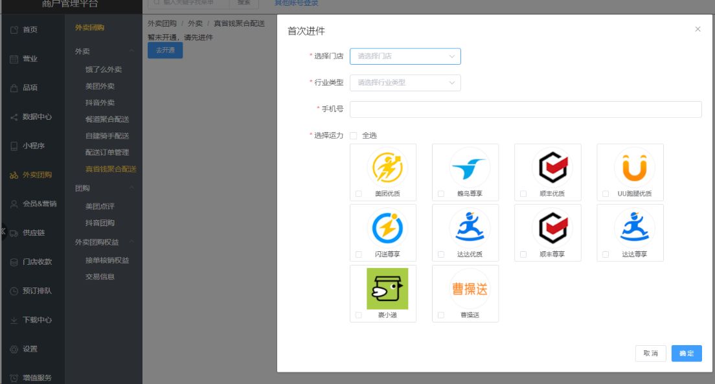This screenshot has width=715, height=384.
Task: Click the 蜂鸟尊享 carrier logo
Action: pos(470,167)
